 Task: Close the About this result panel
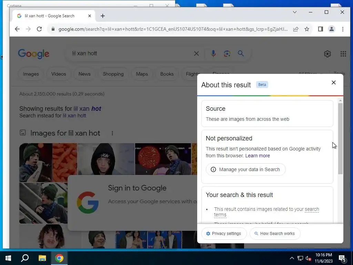click(x=334, y=82)
